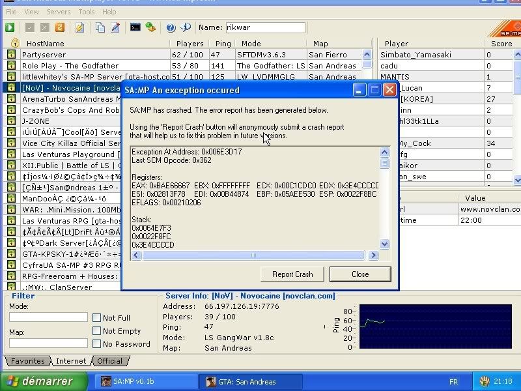Select player Simbato_Yamasaki in player list
Image resolution: width=521 pixels, height=391 pixels.
pos(415,55)
